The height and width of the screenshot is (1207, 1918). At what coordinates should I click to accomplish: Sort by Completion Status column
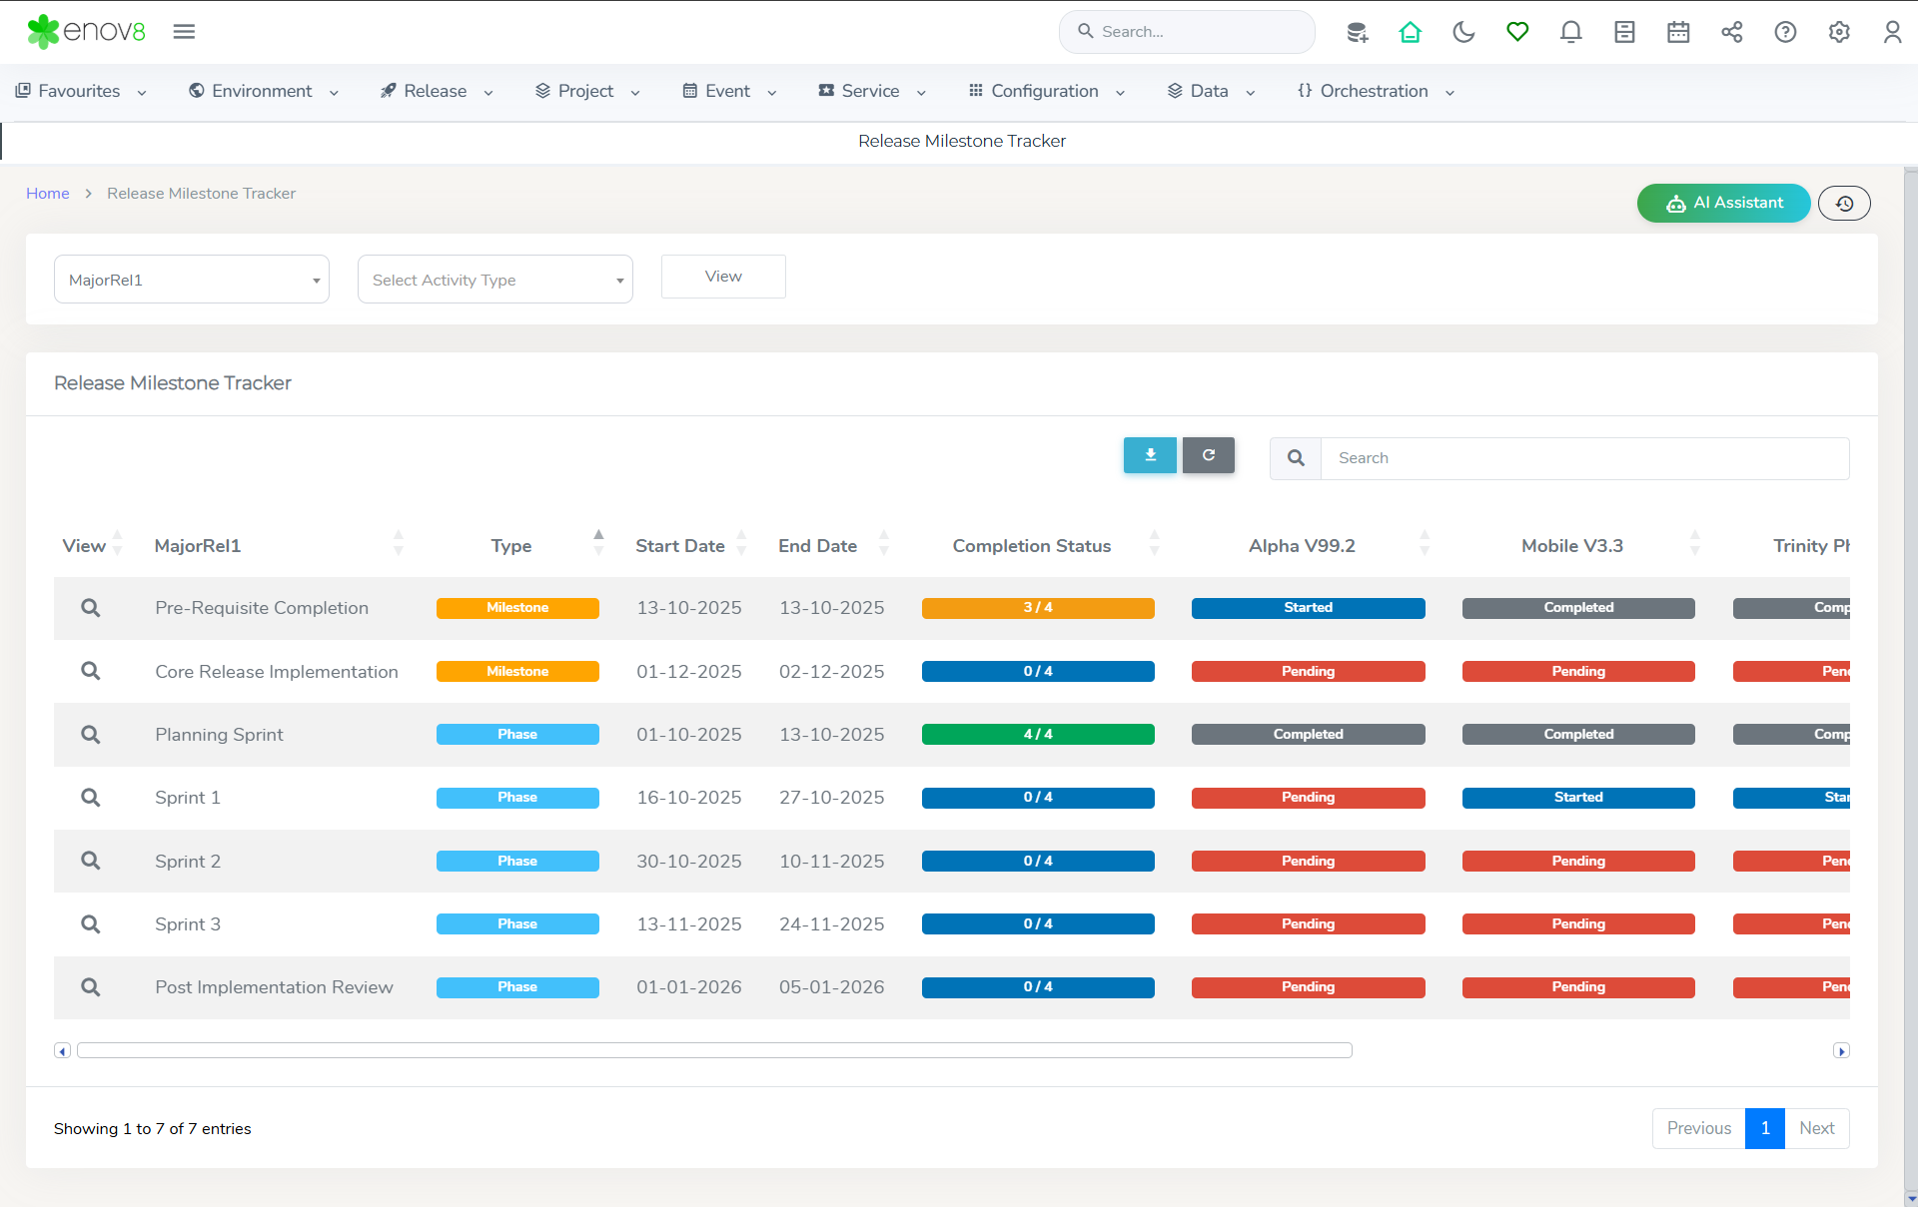click(1032, 546)
